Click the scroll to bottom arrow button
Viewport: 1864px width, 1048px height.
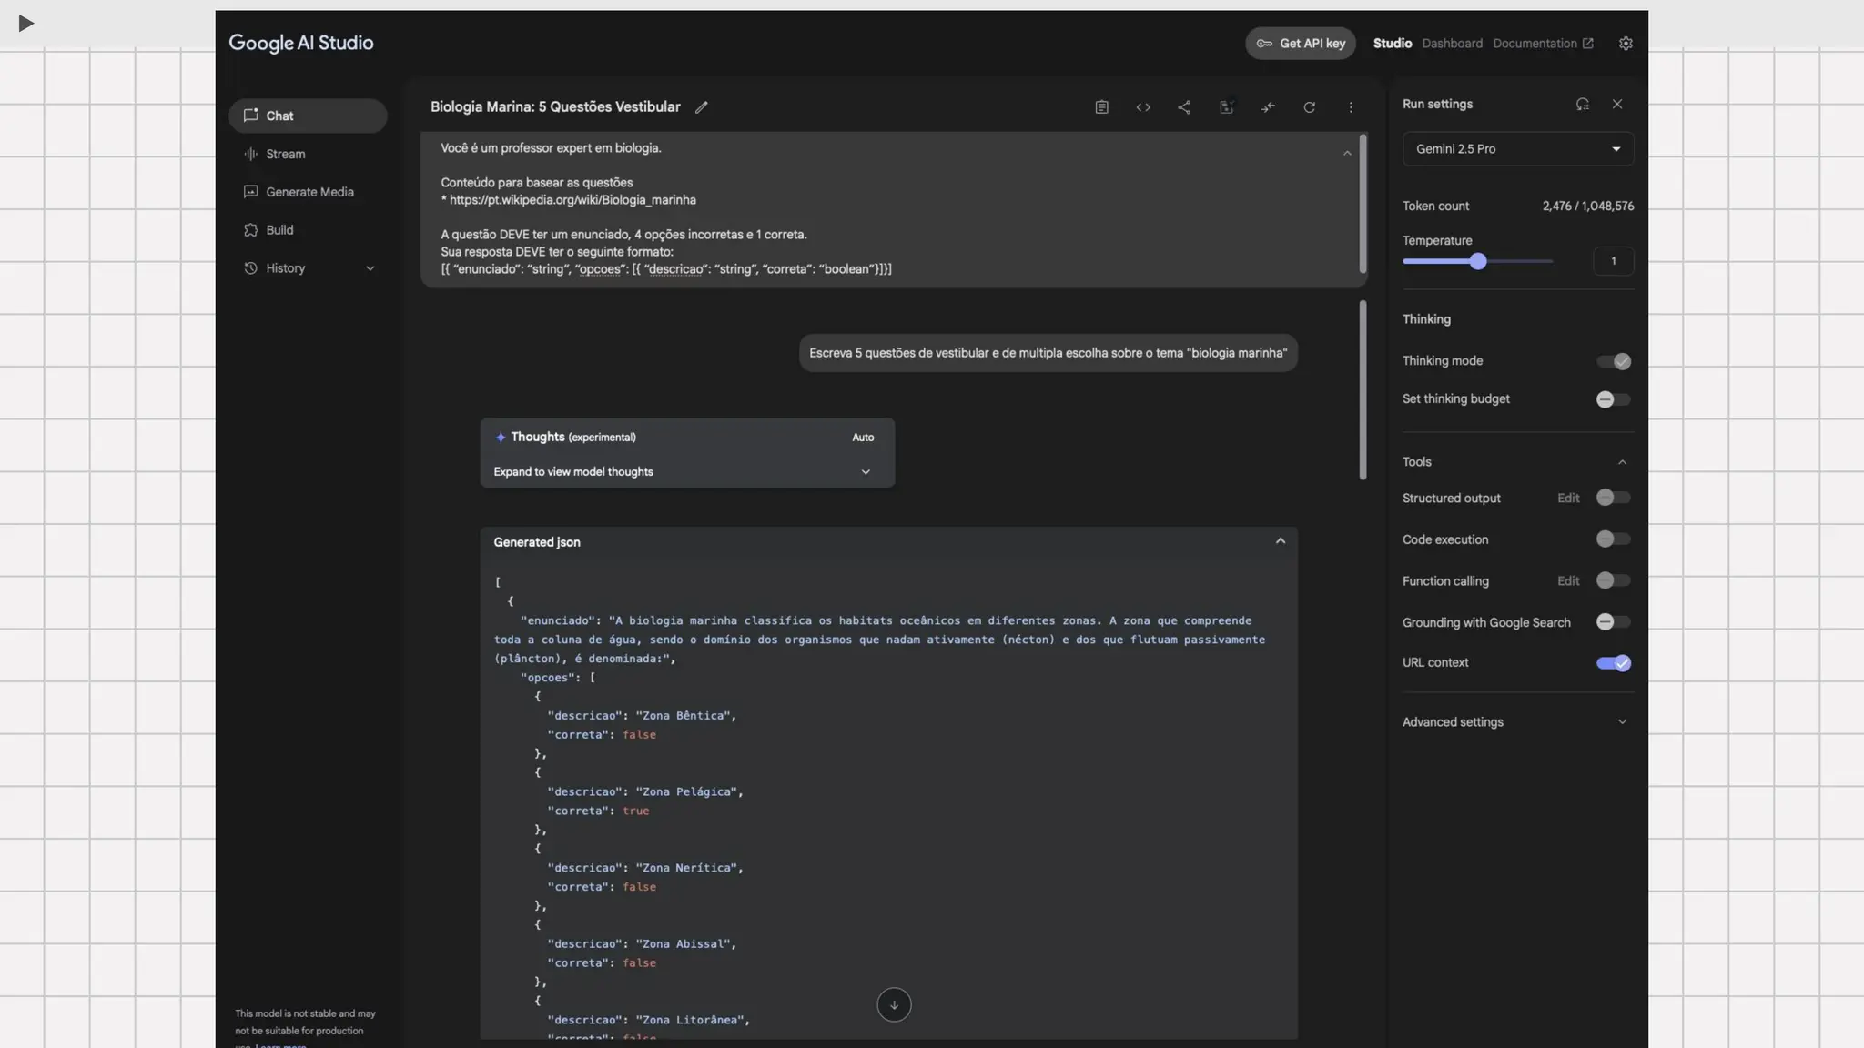point(894,1005)
